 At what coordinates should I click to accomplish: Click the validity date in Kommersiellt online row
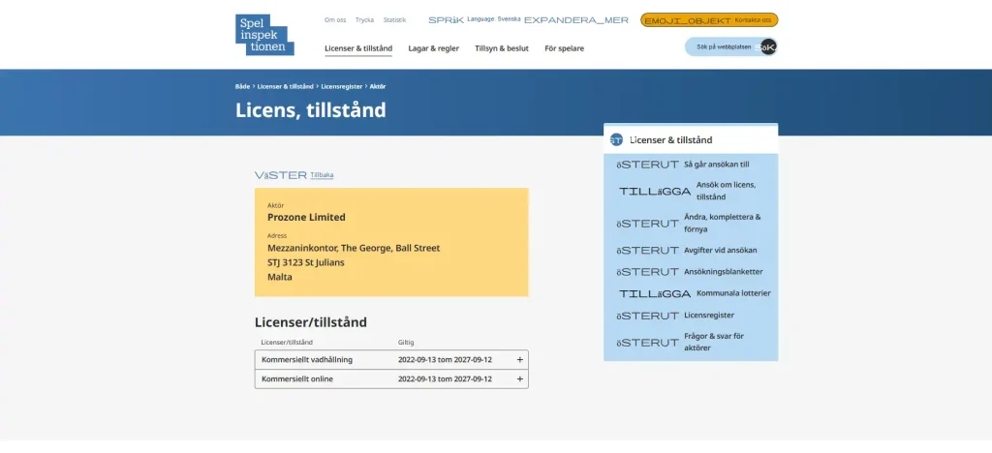click(x=445, y=379)
